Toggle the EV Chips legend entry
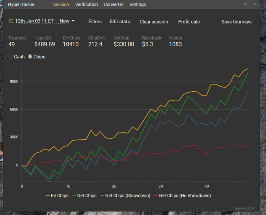Viewport: 266px width, 215px height. click(57, 196)
